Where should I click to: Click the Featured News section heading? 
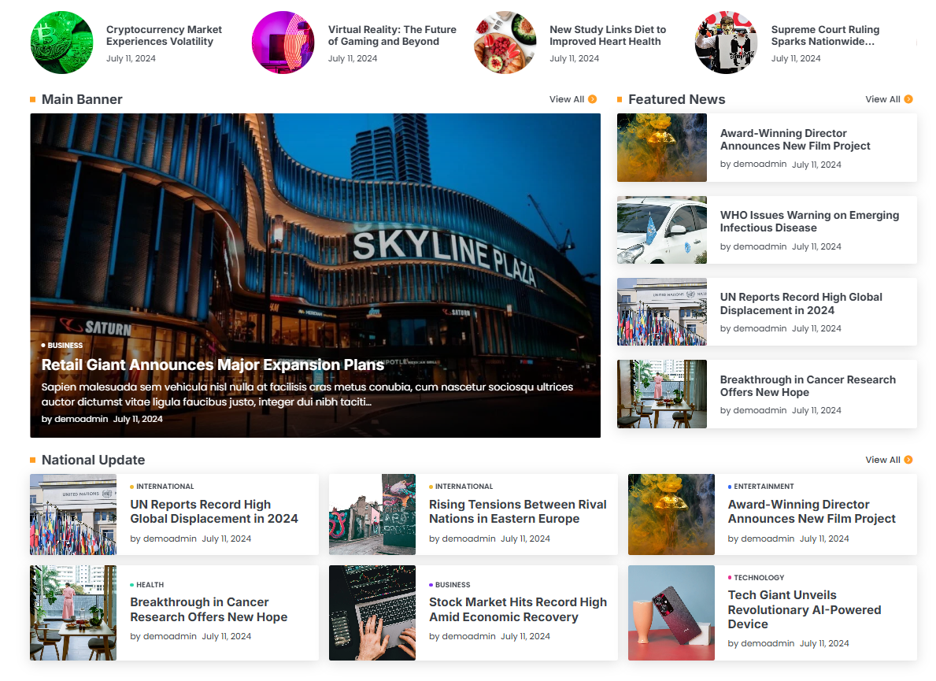pos(676,99)
